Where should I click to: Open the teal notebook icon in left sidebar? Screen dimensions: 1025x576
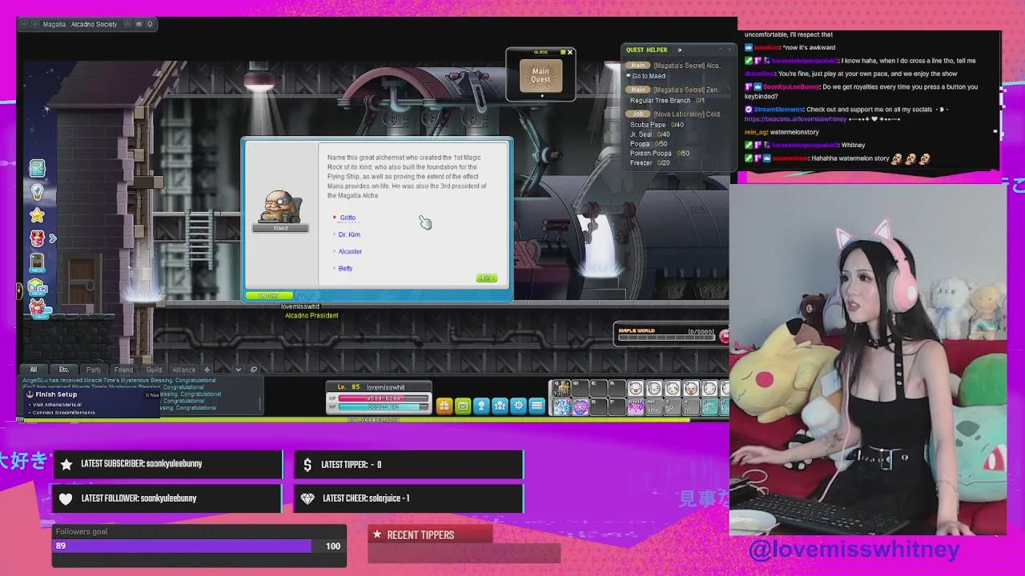click(37, 168)
